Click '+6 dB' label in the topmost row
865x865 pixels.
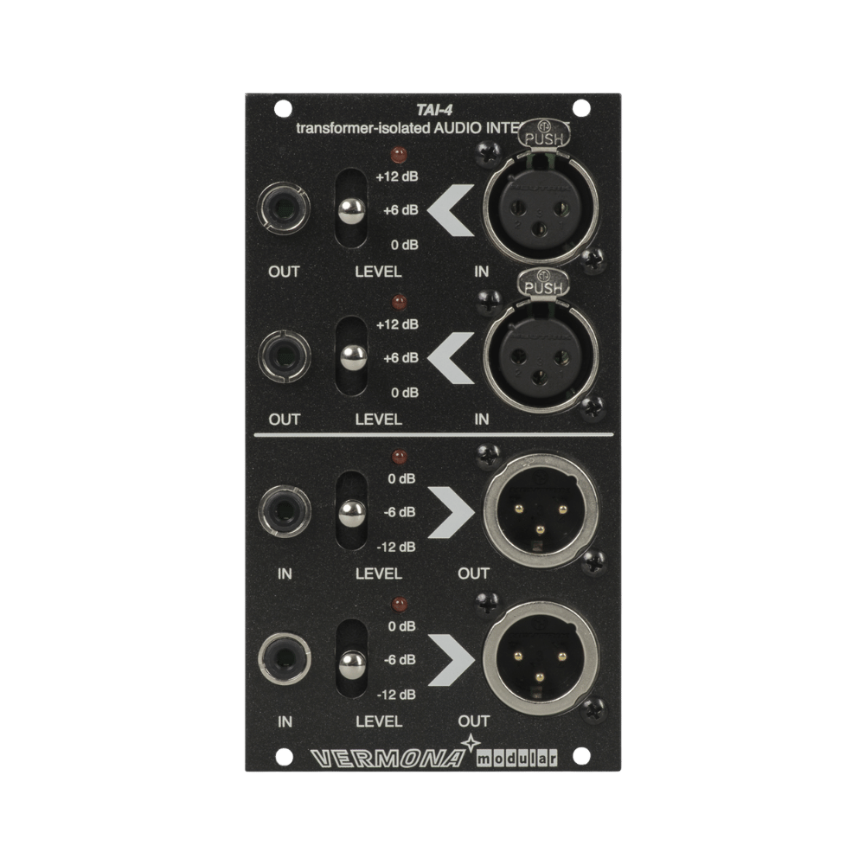click(400, 210)
